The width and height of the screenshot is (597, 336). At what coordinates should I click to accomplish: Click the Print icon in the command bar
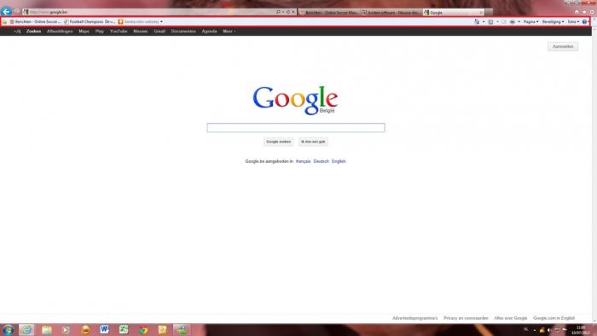(x=513, y=22)
